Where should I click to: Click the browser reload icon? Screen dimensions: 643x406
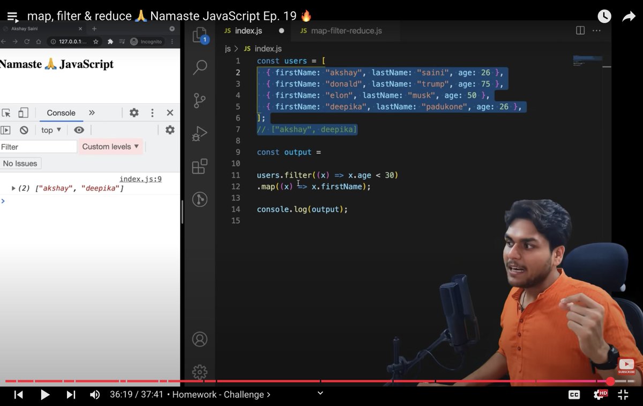point(27,41)
